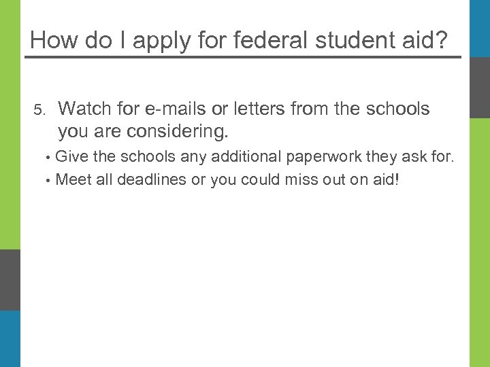Click the gray block on the left edge
The height and width of the screenshot is (367, 490).
(x=10, y=279)
